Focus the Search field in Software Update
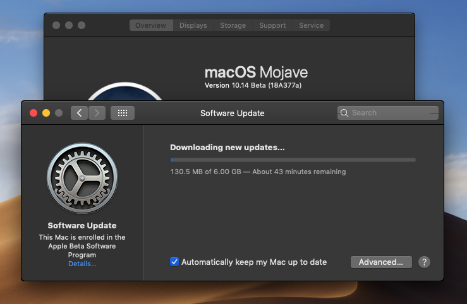The image size is (467, 304). [x=388, y=113]
